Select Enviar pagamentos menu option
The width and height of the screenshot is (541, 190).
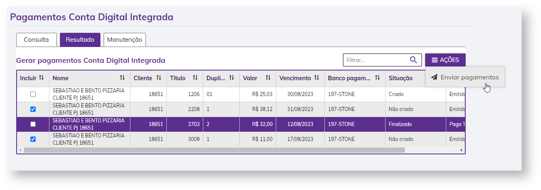[x=465, y=77]
